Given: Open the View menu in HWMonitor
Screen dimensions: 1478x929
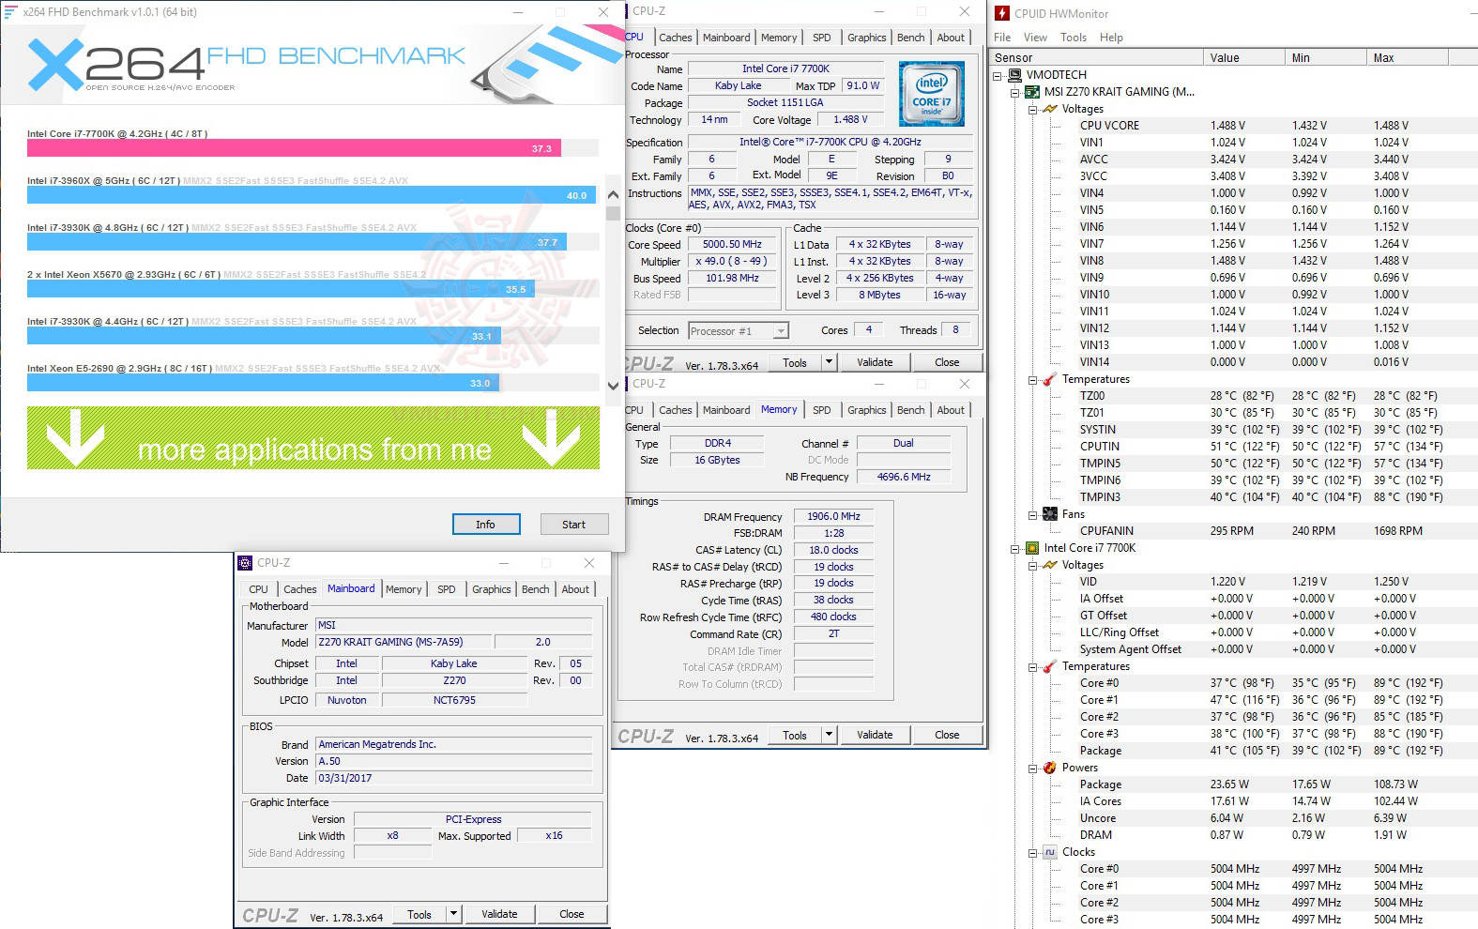Looking at the screenshot, I should 1035,38.
